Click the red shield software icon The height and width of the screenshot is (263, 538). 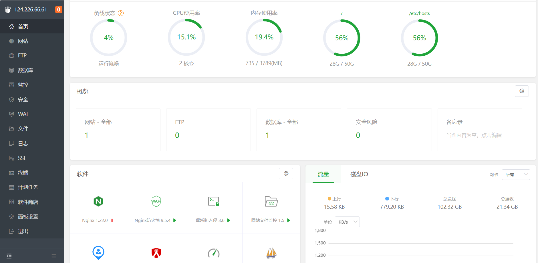156,253
